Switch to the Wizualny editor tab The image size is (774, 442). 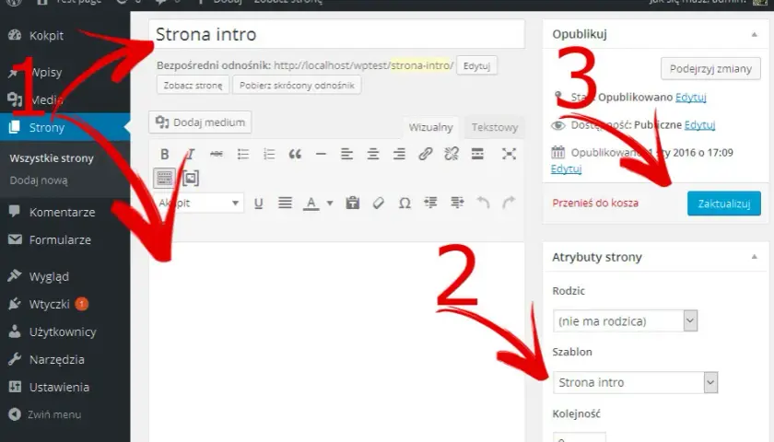(430, 127)
